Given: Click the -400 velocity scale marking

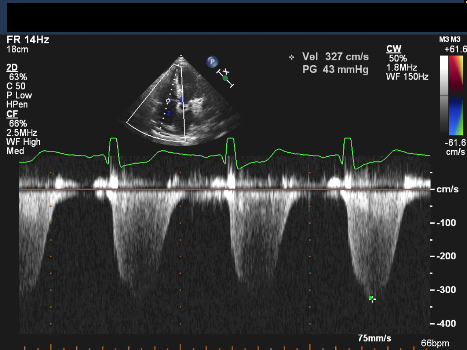Looking at the screenshot, I should click(445, 323).
